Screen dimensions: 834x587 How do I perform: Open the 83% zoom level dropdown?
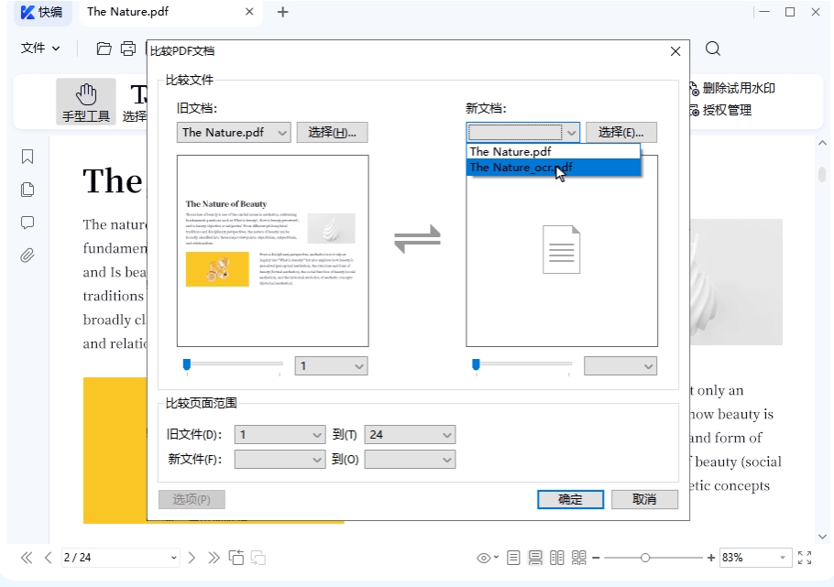(x=782, y=558)
